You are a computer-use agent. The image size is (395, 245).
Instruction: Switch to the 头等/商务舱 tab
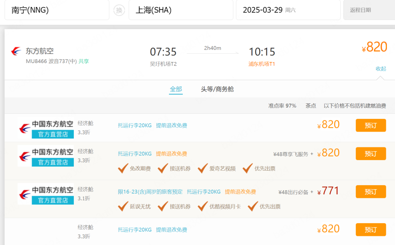click(x=217, y=89)
